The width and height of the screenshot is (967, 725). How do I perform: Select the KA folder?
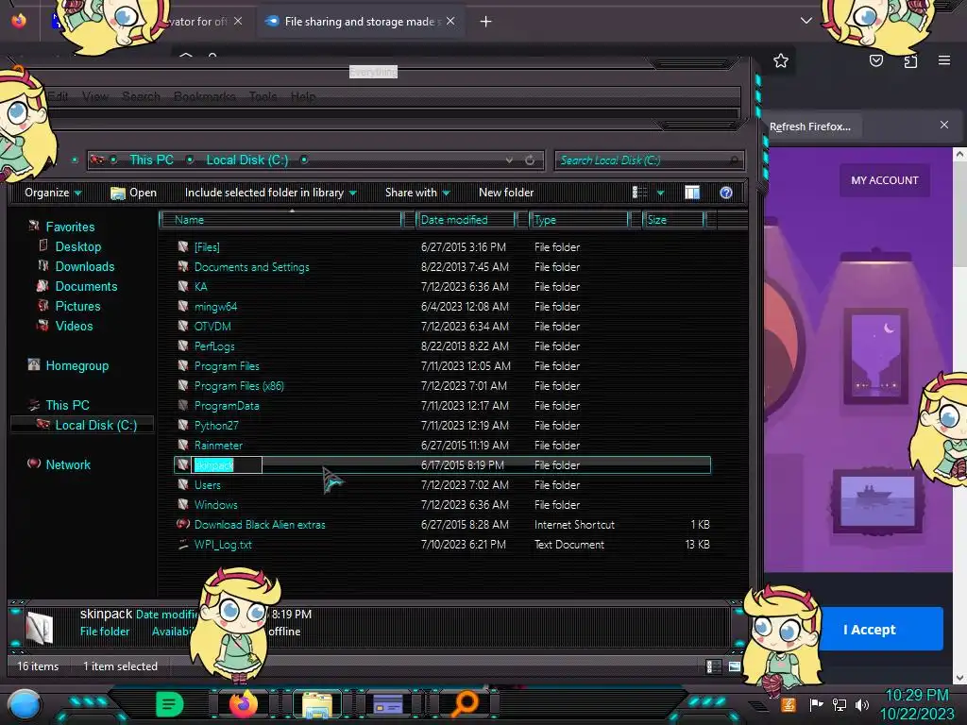(200, 287)
